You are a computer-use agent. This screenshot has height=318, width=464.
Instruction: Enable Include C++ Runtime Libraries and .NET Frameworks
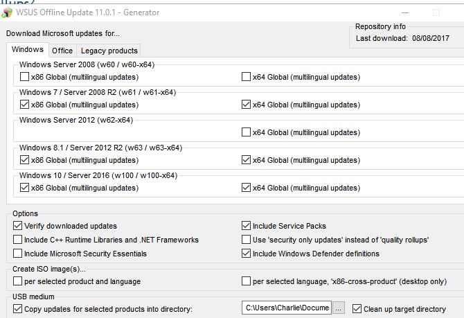[x=18, y=240]
